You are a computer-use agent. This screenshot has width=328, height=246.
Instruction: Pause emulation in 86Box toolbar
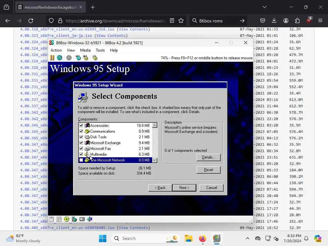[52, 58]
